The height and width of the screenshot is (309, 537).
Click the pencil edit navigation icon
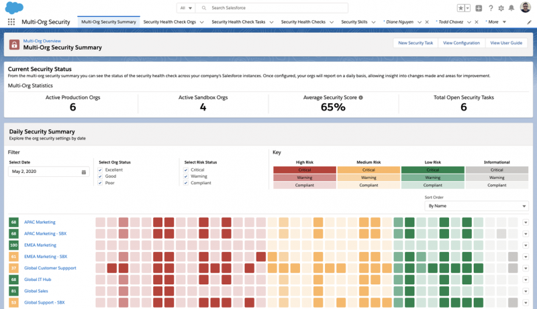point(529,22)
